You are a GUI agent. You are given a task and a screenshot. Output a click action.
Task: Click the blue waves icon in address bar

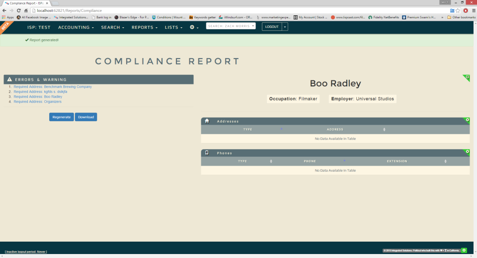452,10
